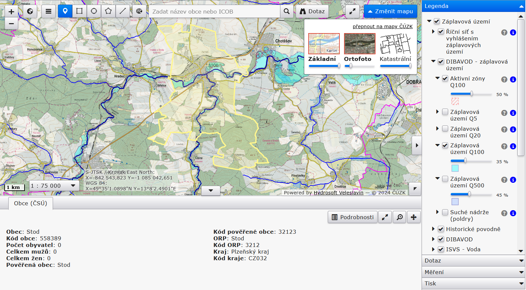Uncheck Aktivní zóny Q100 layer
Screen dimensions: 526x290
445,78
